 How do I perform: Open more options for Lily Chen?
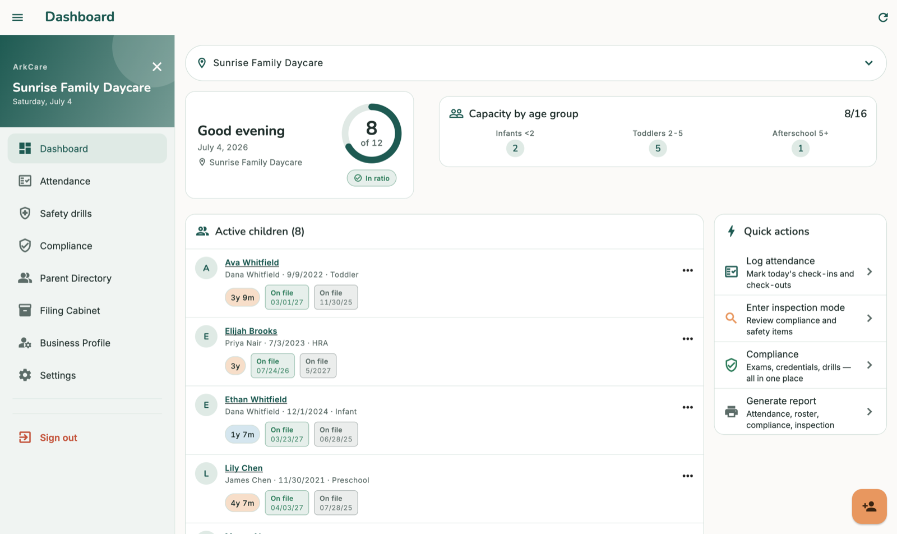[x=688, y=476]
